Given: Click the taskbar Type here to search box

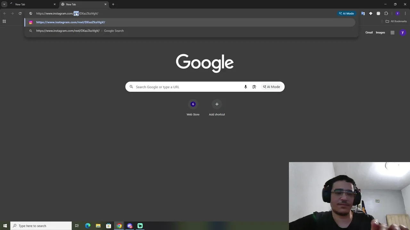Looking at the screenshot, I should click(x=41, y=226).
